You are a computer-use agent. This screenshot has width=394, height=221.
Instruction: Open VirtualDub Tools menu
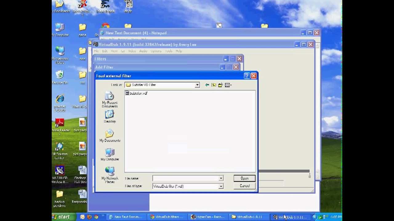pos(169,51)
